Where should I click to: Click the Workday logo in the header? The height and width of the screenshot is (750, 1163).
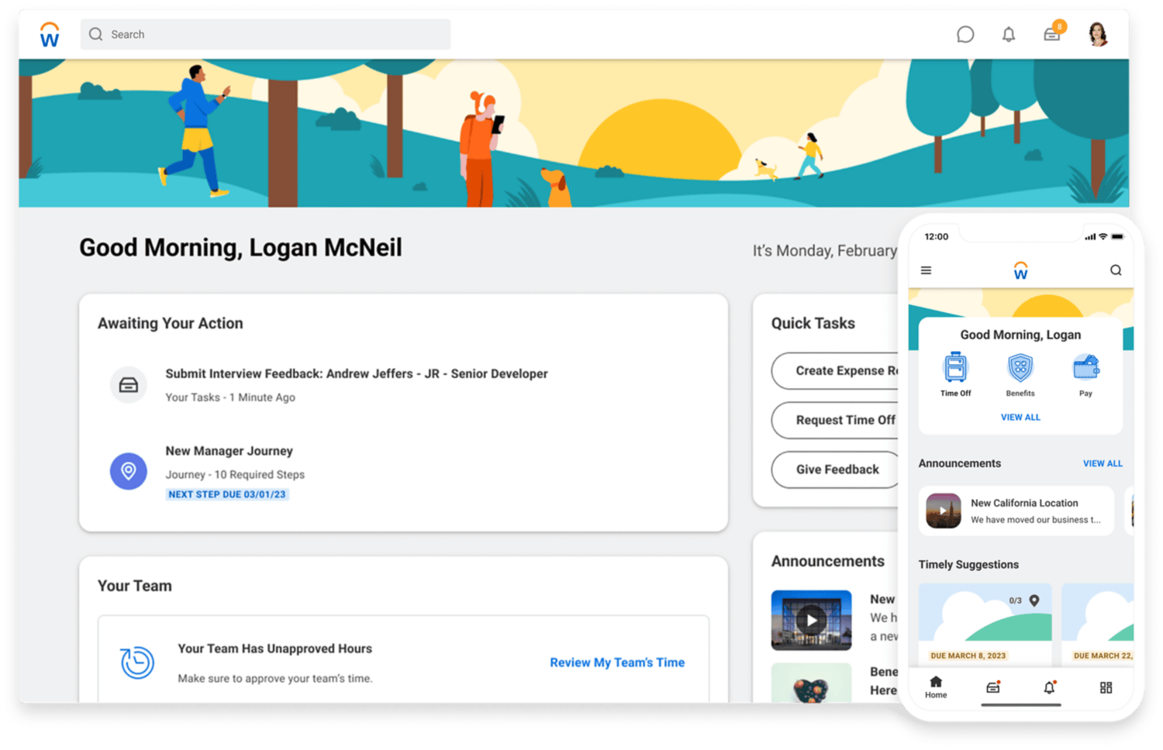click(49, 34)
